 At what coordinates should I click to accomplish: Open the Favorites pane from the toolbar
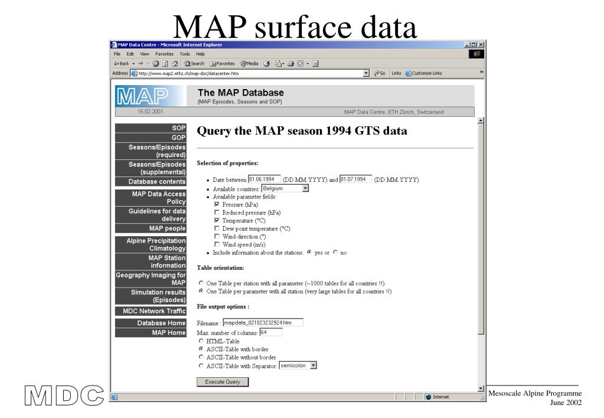[x=222, y=64]
